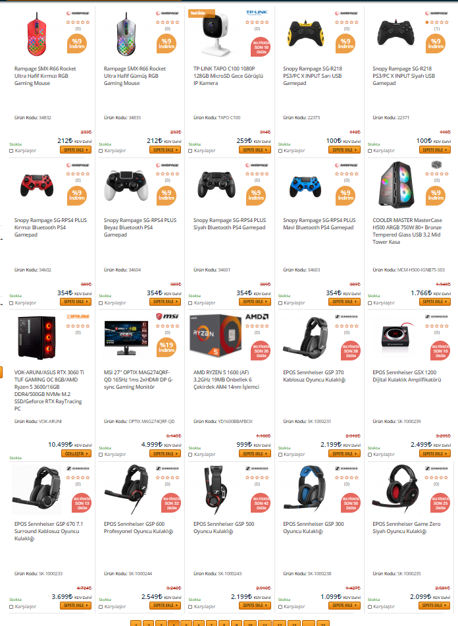Image resolution: width=458 pixels, height=626 pixels.
Task: Click the MSI brand logo on monitor card
Action: click(x=167, y=316)
